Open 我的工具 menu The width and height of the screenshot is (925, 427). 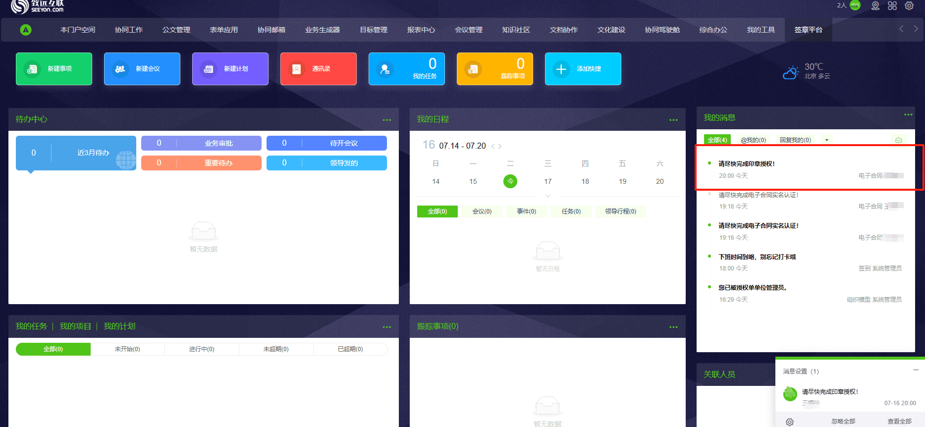click(761, 30)
